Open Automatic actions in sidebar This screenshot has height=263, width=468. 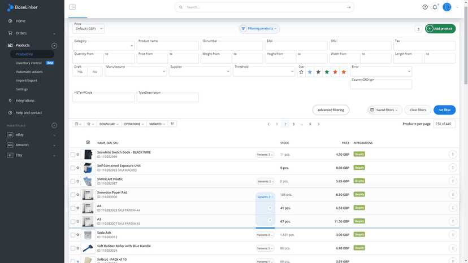tap(29, 72)
